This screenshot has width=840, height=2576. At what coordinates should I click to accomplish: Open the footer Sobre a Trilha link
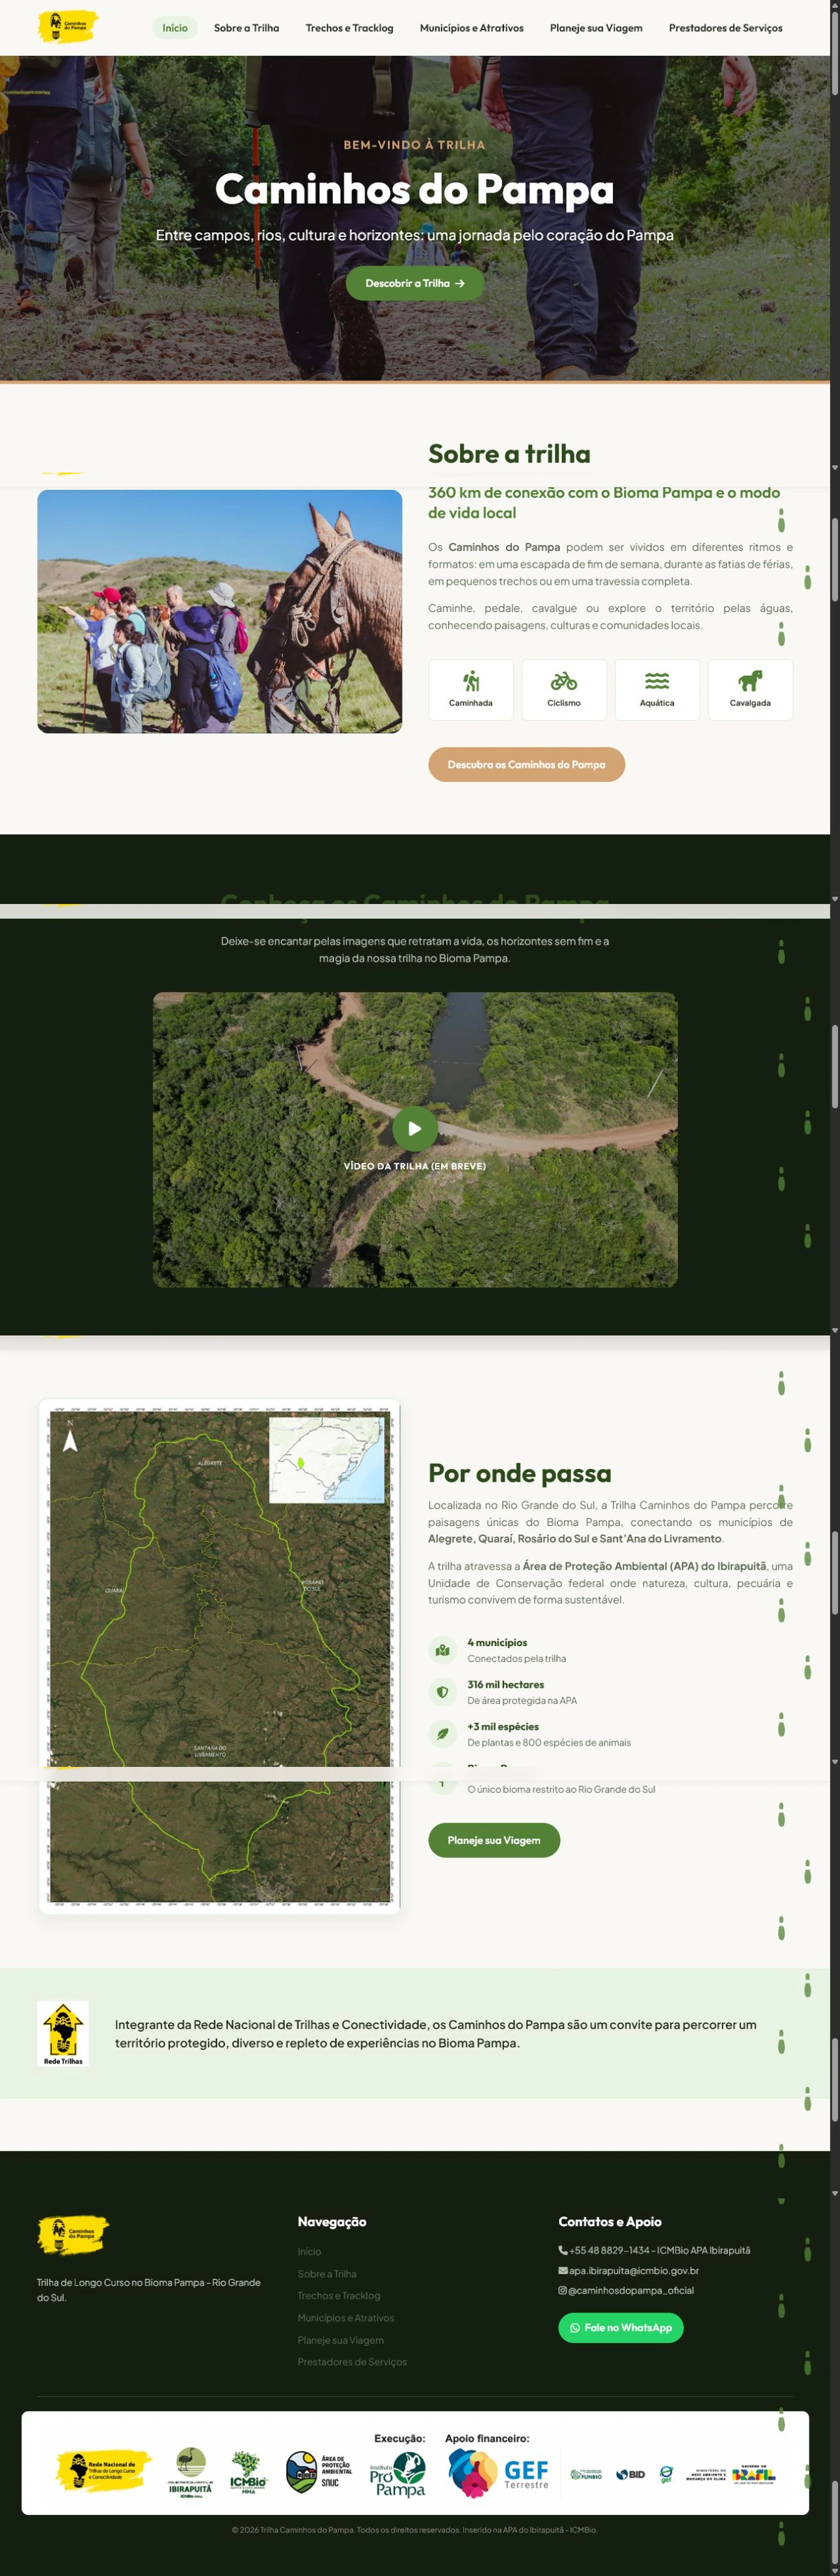tap(327, 2273)
